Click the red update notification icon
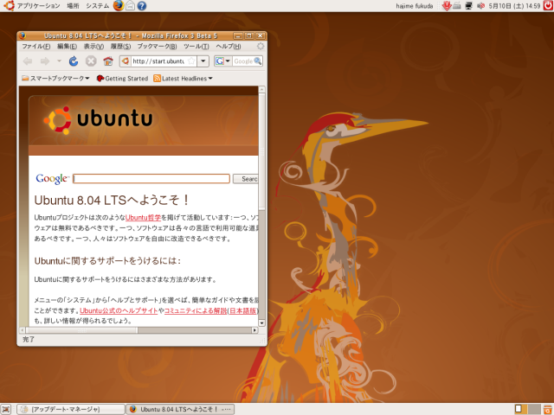Viewport: 554px width, 415px height. click(x=447, y=6)
